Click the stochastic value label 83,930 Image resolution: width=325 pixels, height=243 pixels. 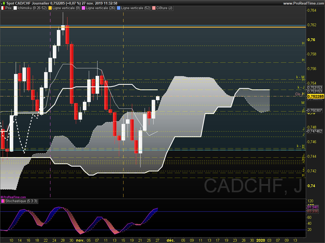(313, 211)
